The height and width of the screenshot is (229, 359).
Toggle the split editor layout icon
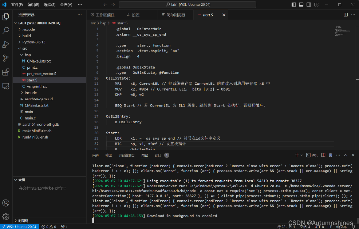[345, 15]
